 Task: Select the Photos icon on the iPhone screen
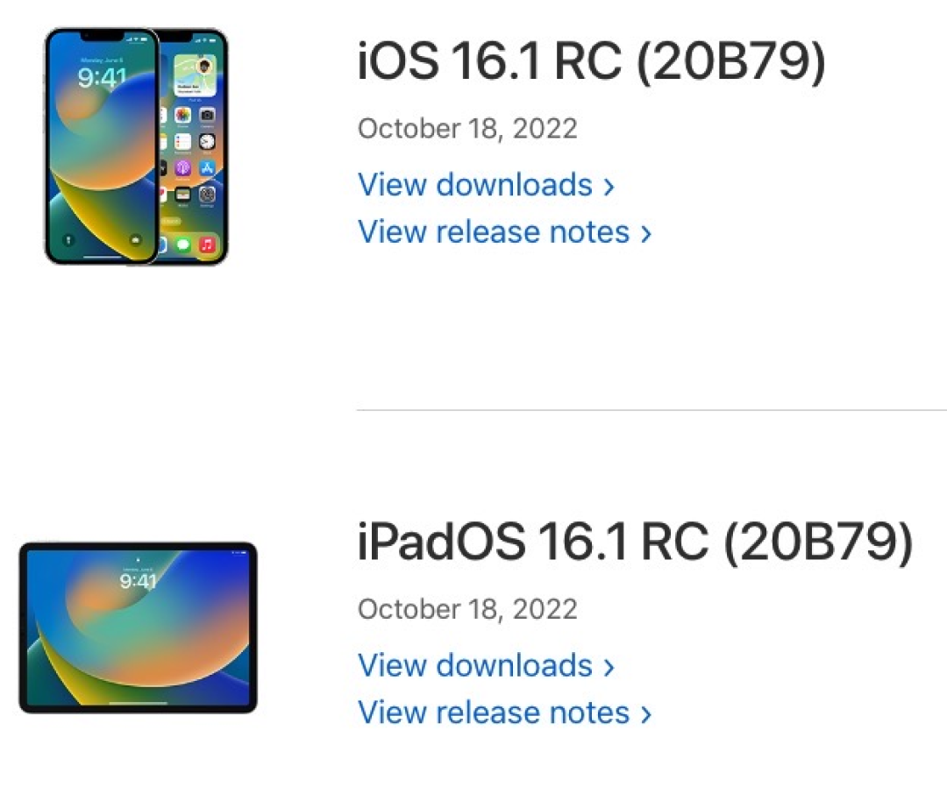click(182, 116)
